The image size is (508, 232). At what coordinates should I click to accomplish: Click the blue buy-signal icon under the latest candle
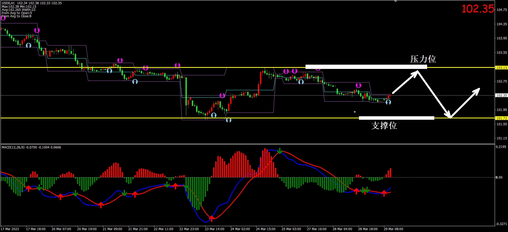coord(388,102)
